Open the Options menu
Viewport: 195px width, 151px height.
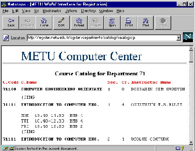(71, 11)
